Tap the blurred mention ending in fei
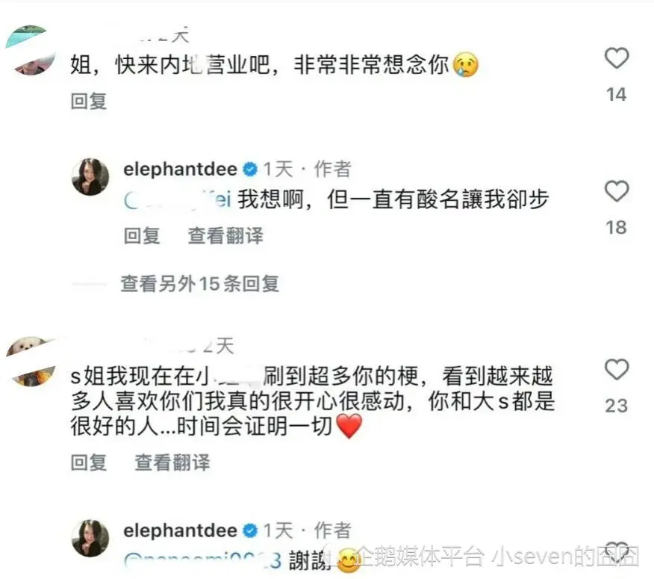The height and width of the screenshot is (579, 654). pyautogui.click(x=178, y=199)
